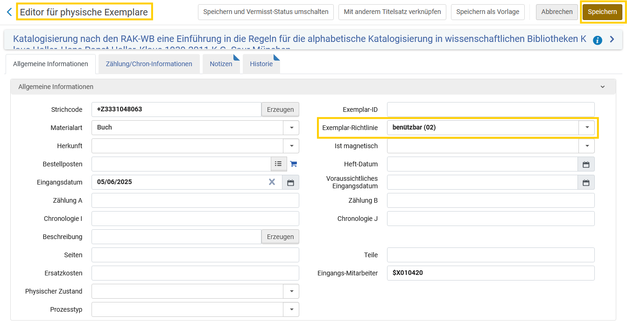Click into the Teile field
Screen dimensions: 627x322
[491, 255]
